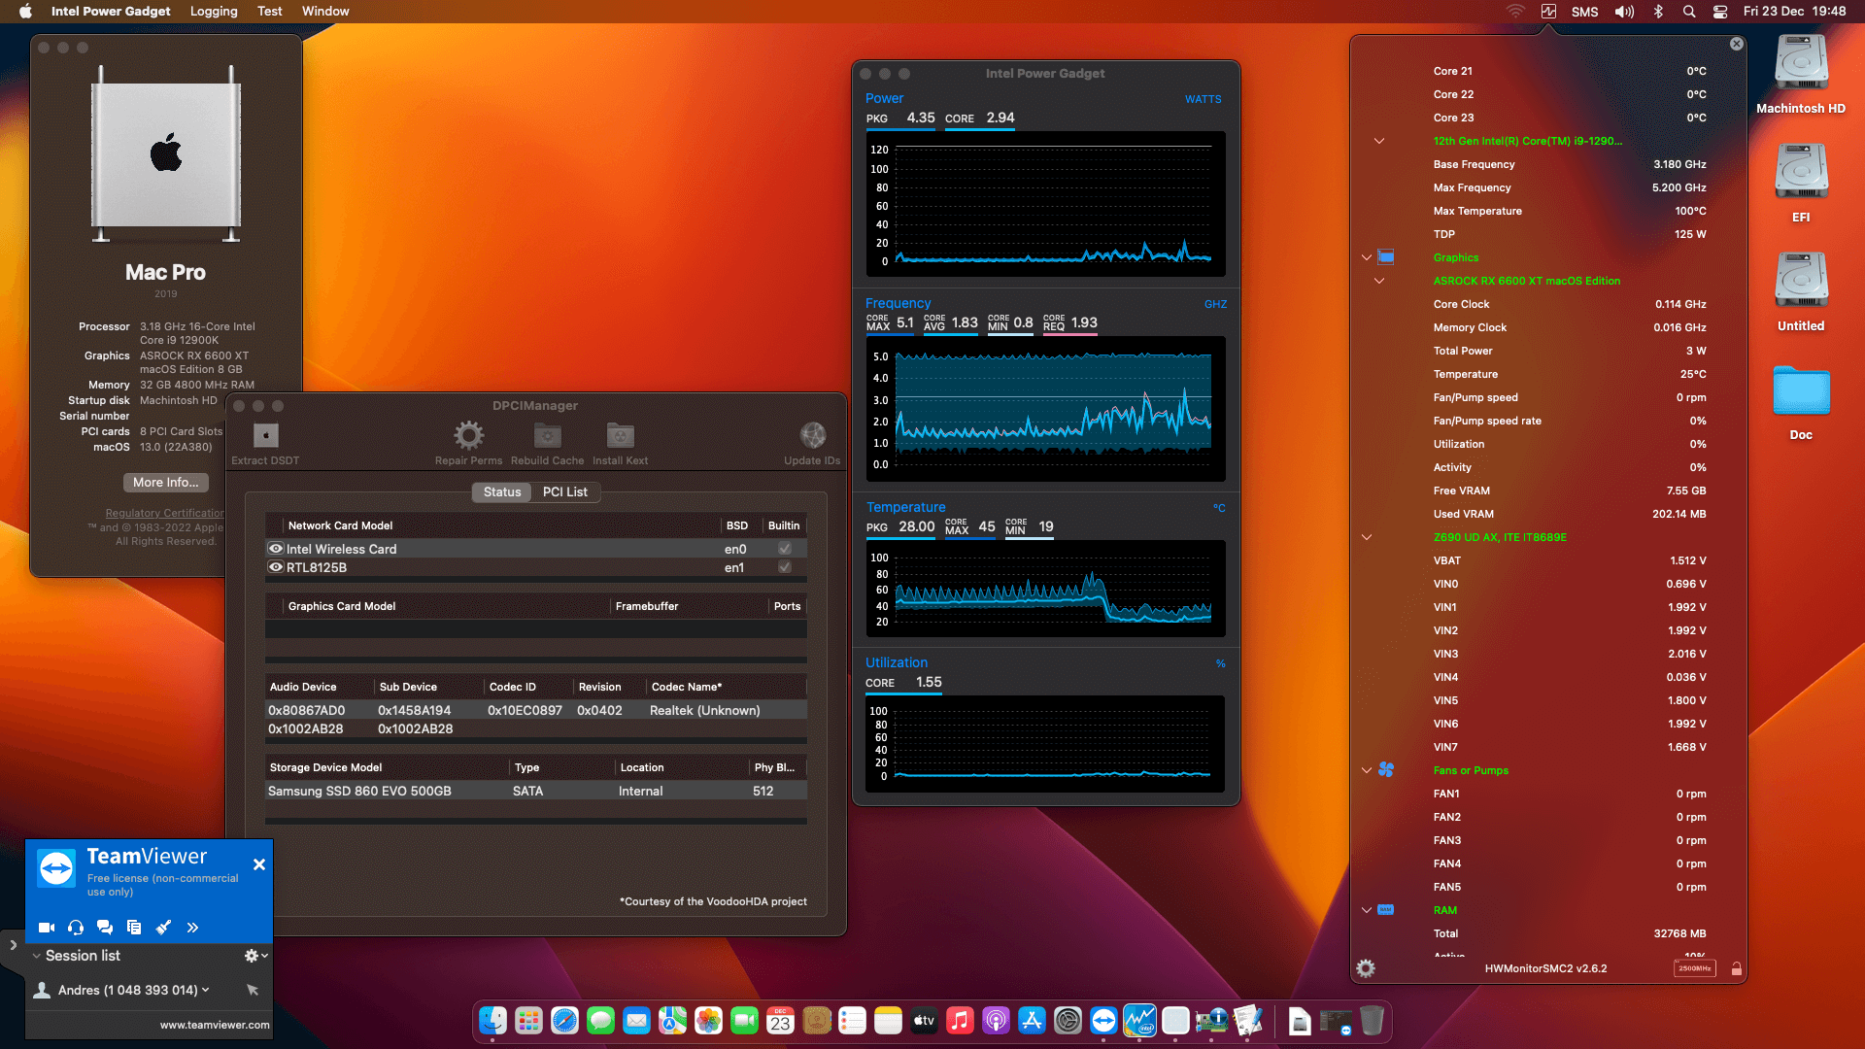The width and height of the screenshot is (1865, 1049).
Task: Click Power graph in Intel Power Gadget
Action: 1045,204
